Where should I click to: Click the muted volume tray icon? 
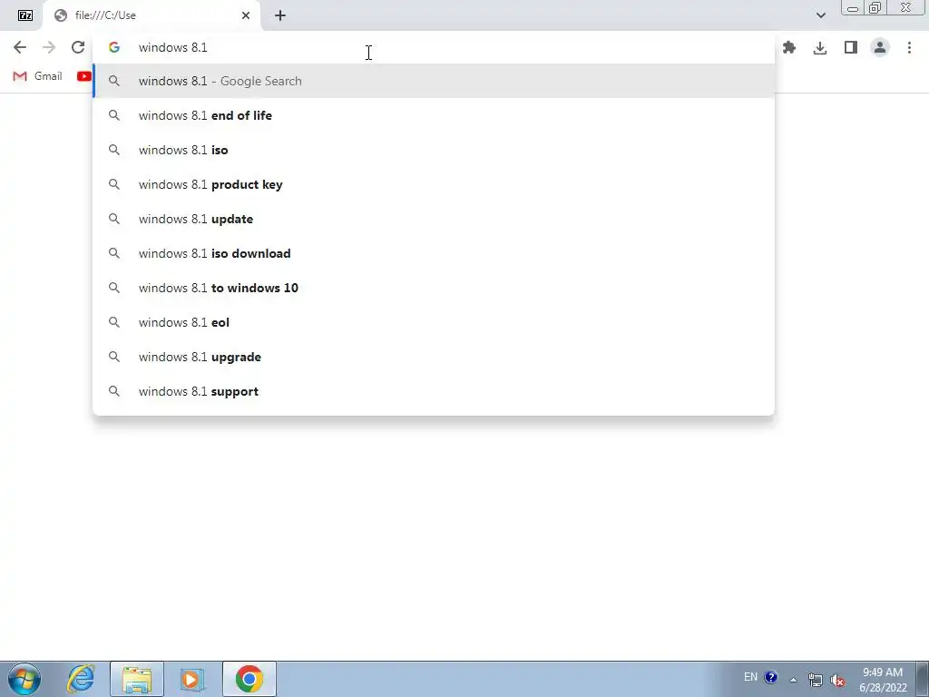point(837,680)
